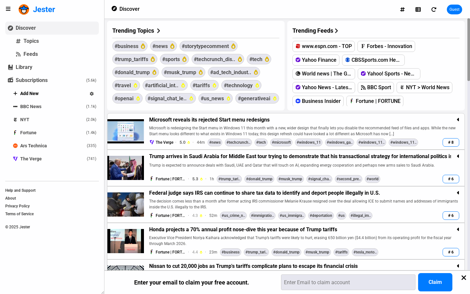Click Yahoo Finance feed icon

[298, 60]
